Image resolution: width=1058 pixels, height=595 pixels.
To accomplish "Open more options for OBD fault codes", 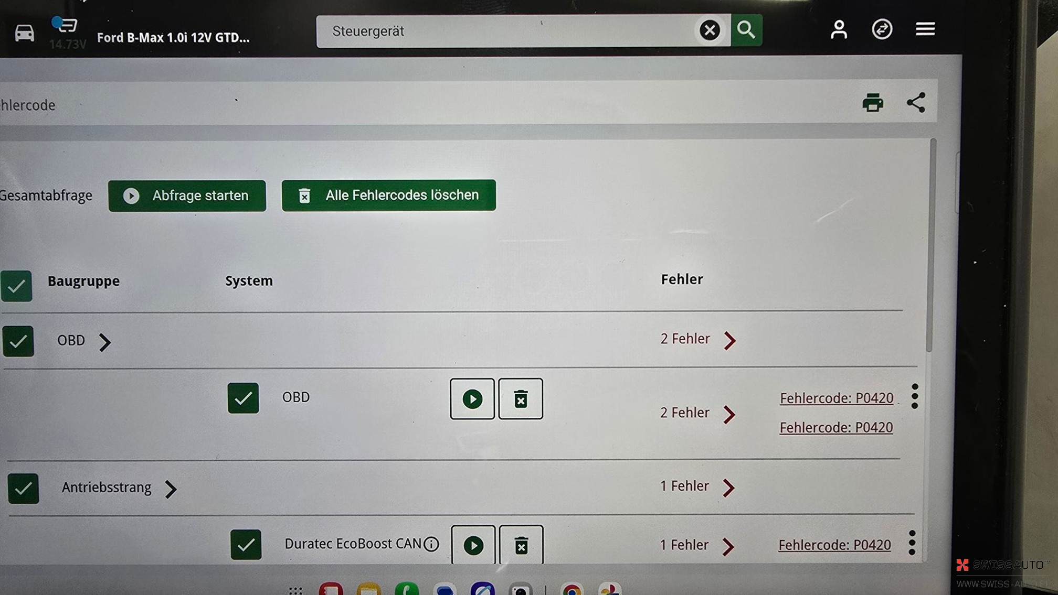I will coord(915,396).
